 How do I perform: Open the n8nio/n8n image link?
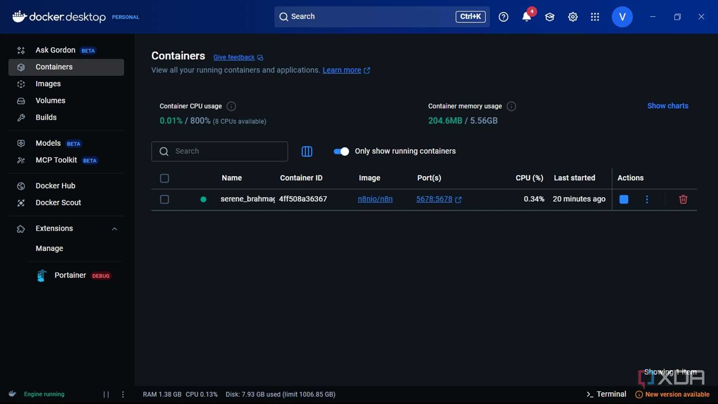point(375,199)
